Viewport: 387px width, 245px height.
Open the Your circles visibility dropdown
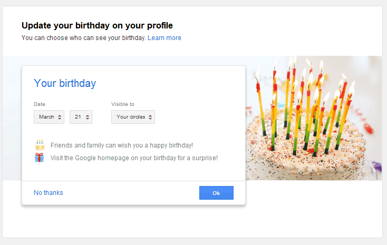(x=133, y=117)
